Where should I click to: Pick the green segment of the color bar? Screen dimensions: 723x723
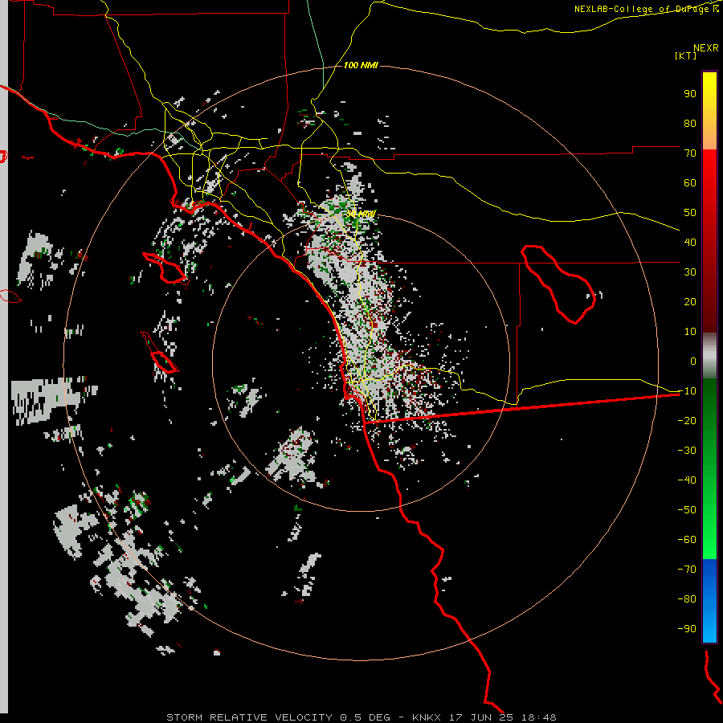click(709, 469)
